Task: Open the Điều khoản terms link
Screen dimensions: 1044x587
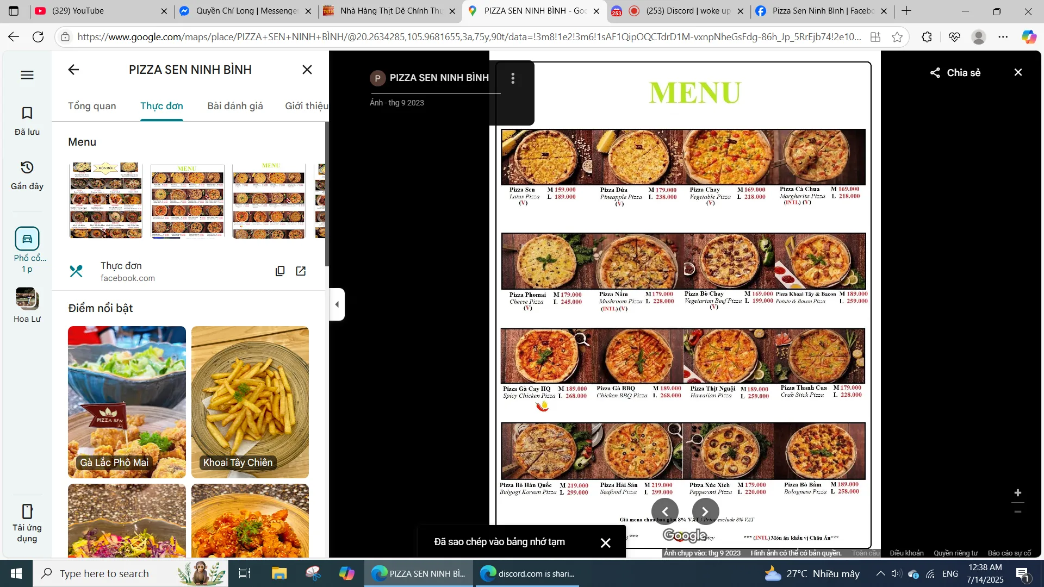Action: coord(906,553)
